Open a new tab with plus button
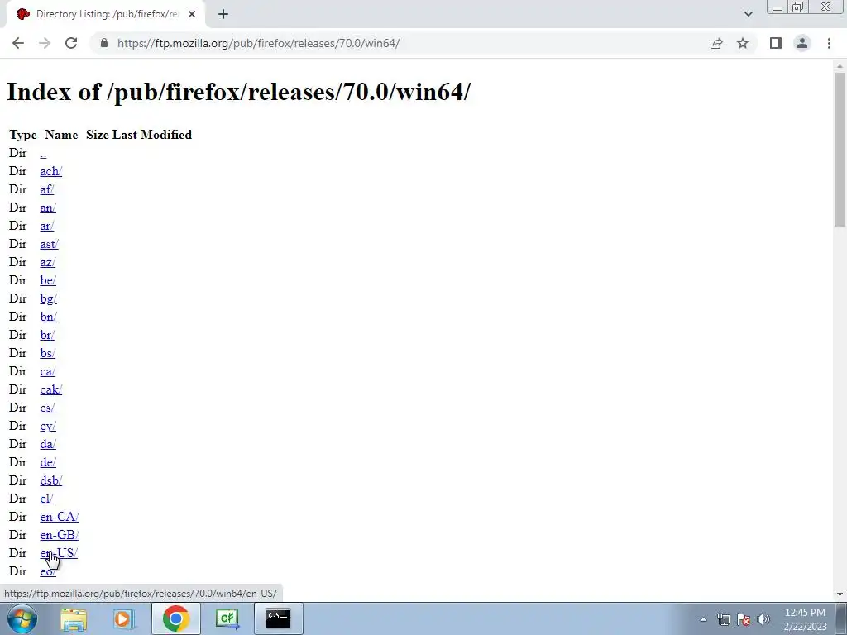Image resolution: width=847 pixels, height=635 pixels. pos(223,14)
